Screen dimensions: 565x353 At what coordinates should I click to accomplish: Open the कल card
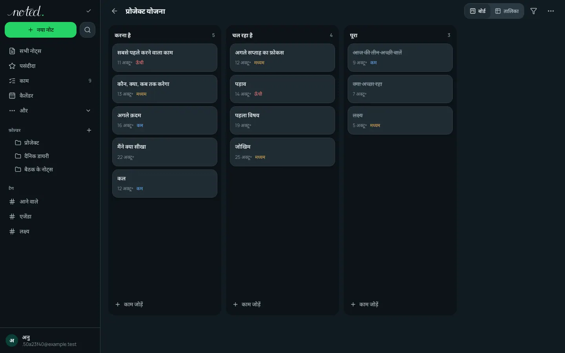[165, 184]
